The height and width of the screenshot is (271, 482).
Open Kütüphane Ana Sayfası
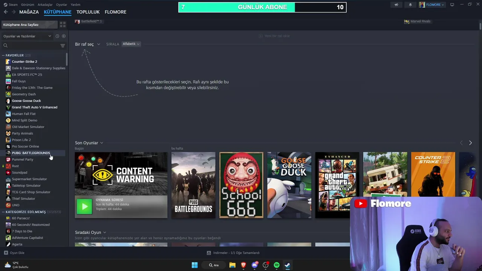pos(29,24)
